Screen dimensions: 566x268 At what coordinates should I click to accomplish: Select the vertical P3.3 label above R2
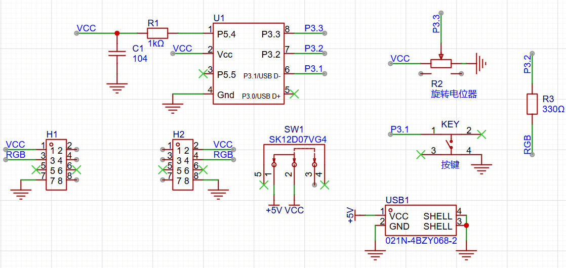[436, 24]
